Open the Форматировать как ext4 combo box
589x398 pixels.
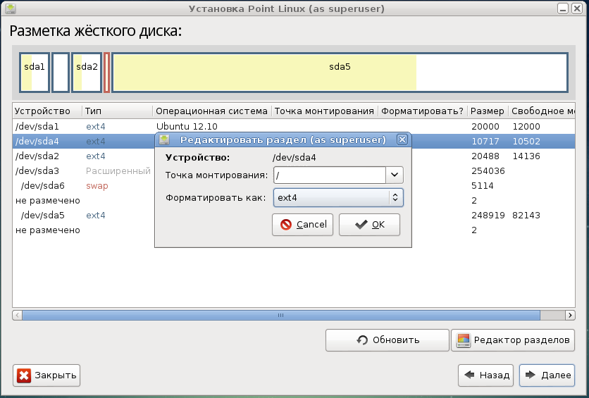[338, 197]
